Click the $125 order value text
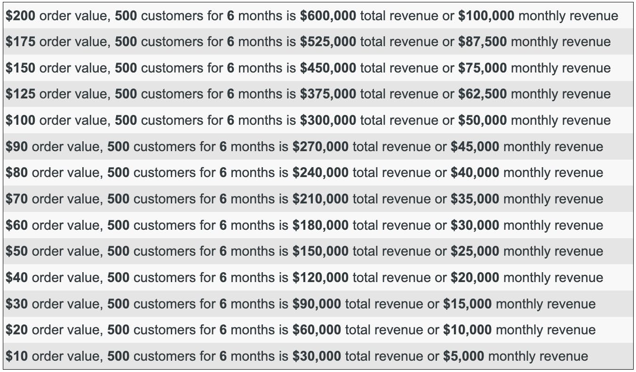636x372 pixels. [20, 94]
